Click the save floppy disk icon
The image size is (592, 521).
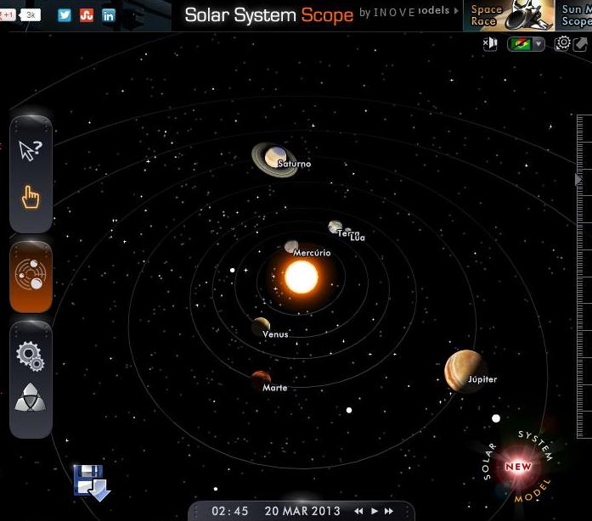pos(92,483)
